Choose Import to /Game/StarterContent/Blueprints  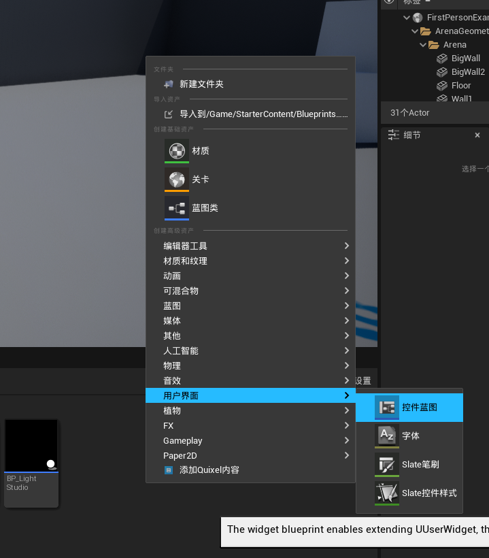click(x=257, y=114)
